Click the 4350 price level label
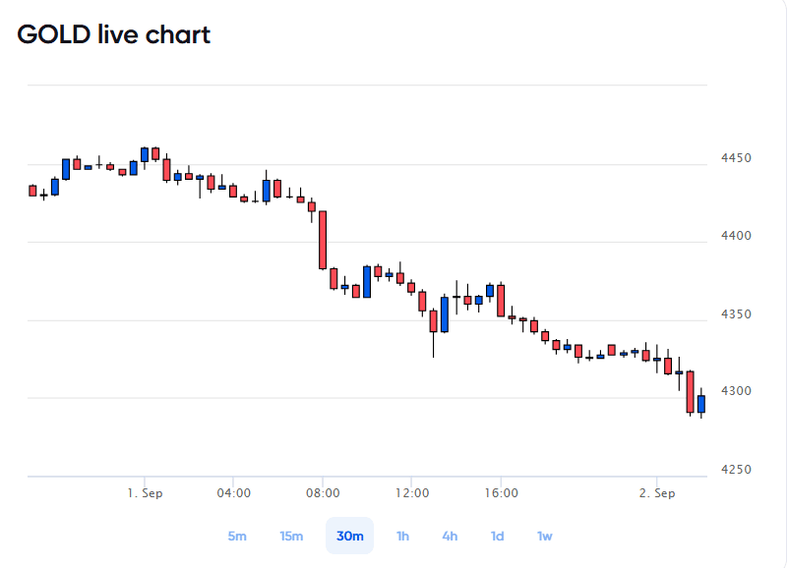The image size is (788, 568). pyautogui.click(x=736, y=314)
